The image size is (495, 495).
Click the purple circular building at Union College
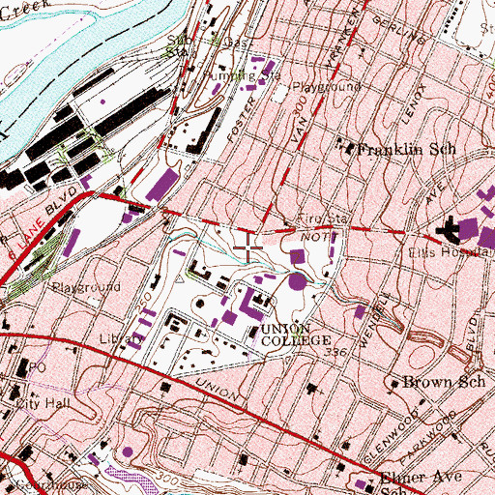[x=297, y=281]
